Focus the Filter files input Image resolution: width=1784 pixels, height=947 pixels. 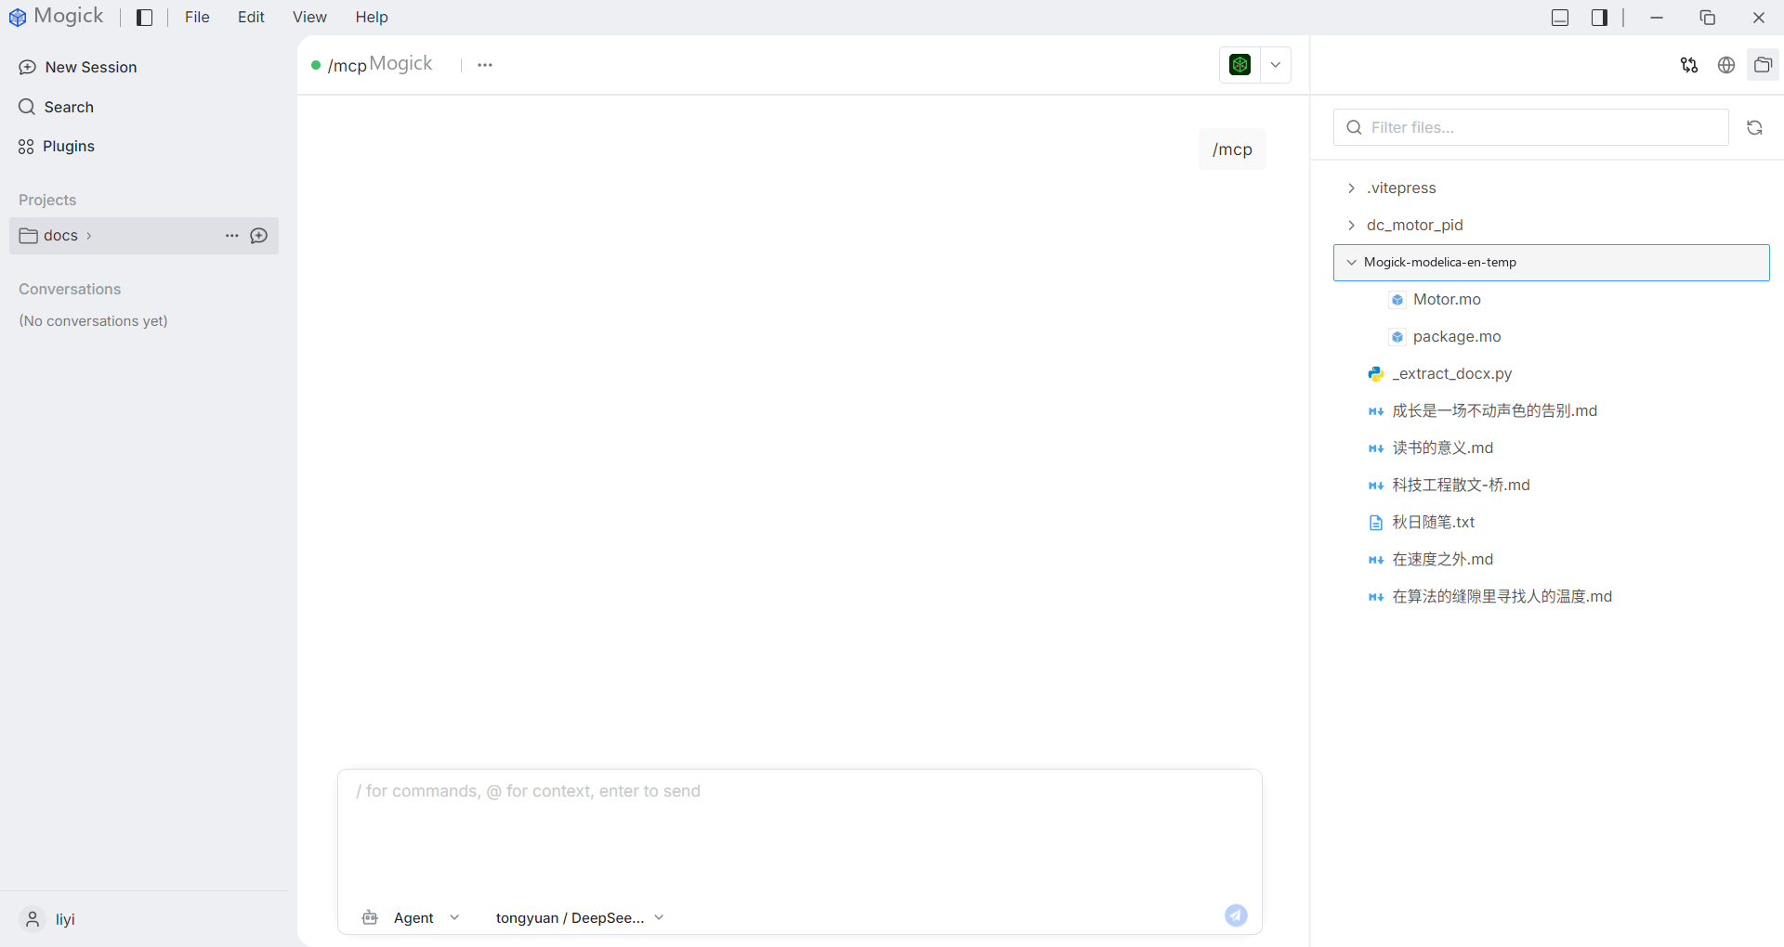tap(1531, 127)
